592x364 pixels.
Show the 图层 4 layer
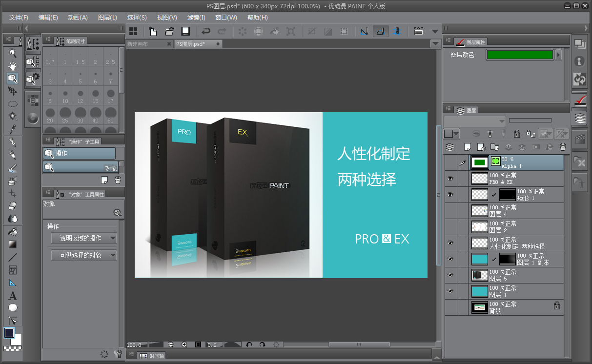pyautogui.click(x=450, y=211)
